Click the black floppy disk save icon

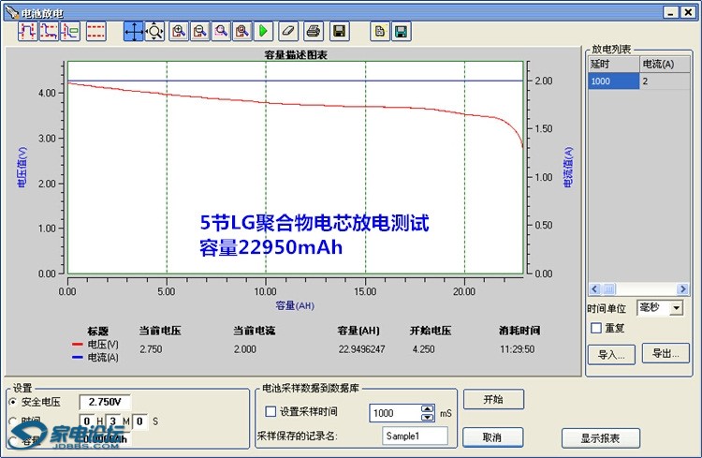point(340,31)
